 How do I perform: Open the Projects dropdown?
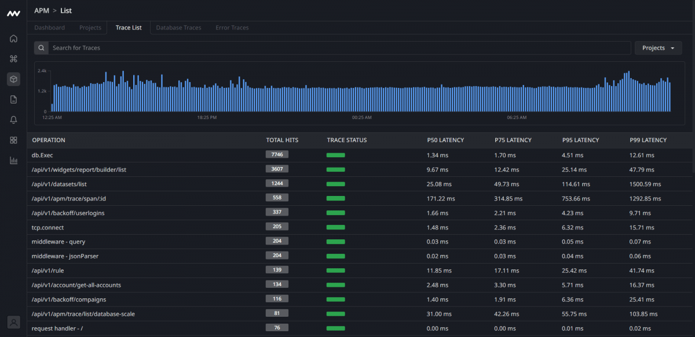658,47
